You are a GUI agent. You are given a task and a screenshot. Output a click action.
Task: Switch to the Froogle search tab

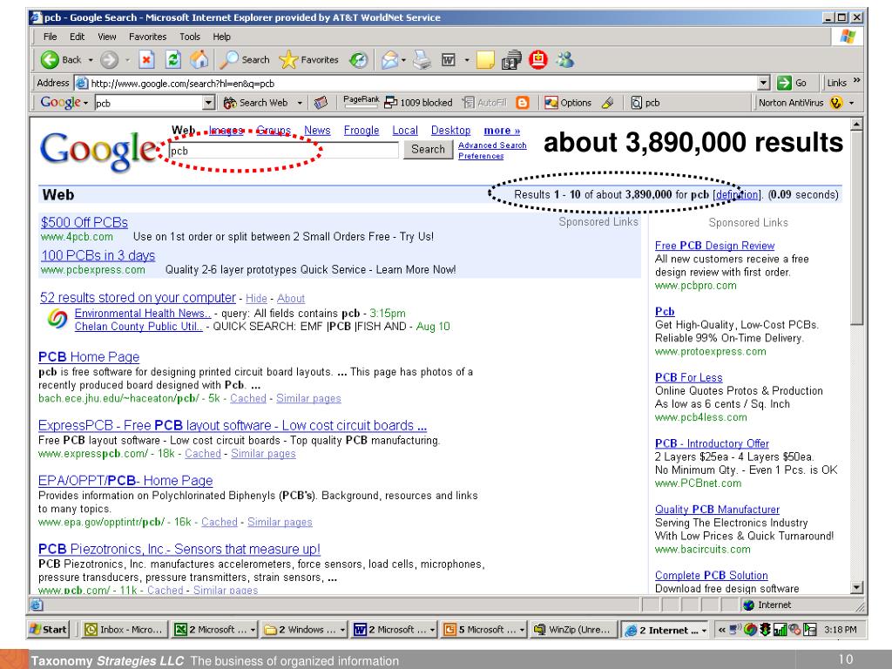362,131
